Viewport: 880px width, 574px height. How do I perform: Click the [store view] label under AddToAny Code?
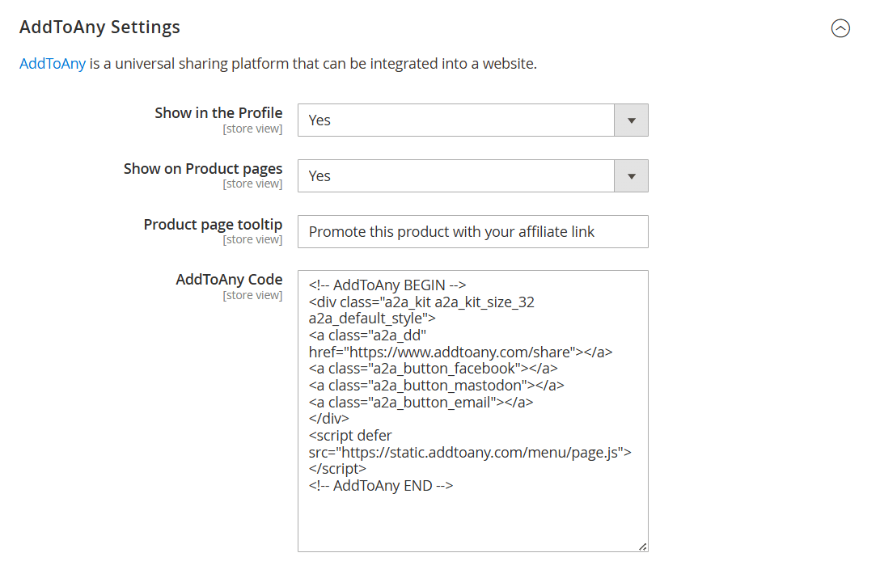point(253,294)
